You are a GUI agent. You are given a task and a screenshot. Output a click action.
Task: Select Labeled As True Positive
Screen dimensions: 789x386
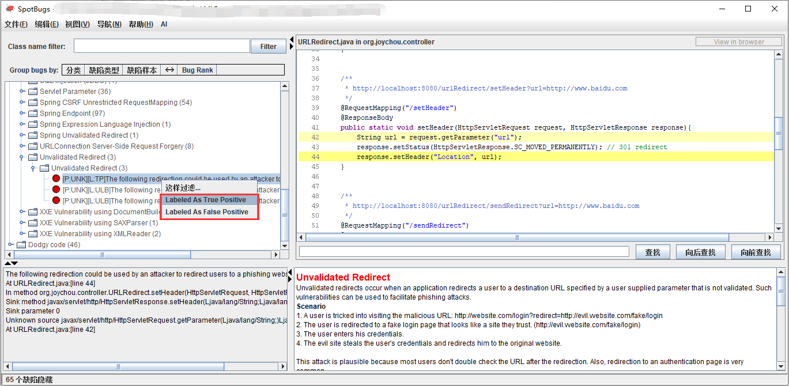click(x=209, y=200)
